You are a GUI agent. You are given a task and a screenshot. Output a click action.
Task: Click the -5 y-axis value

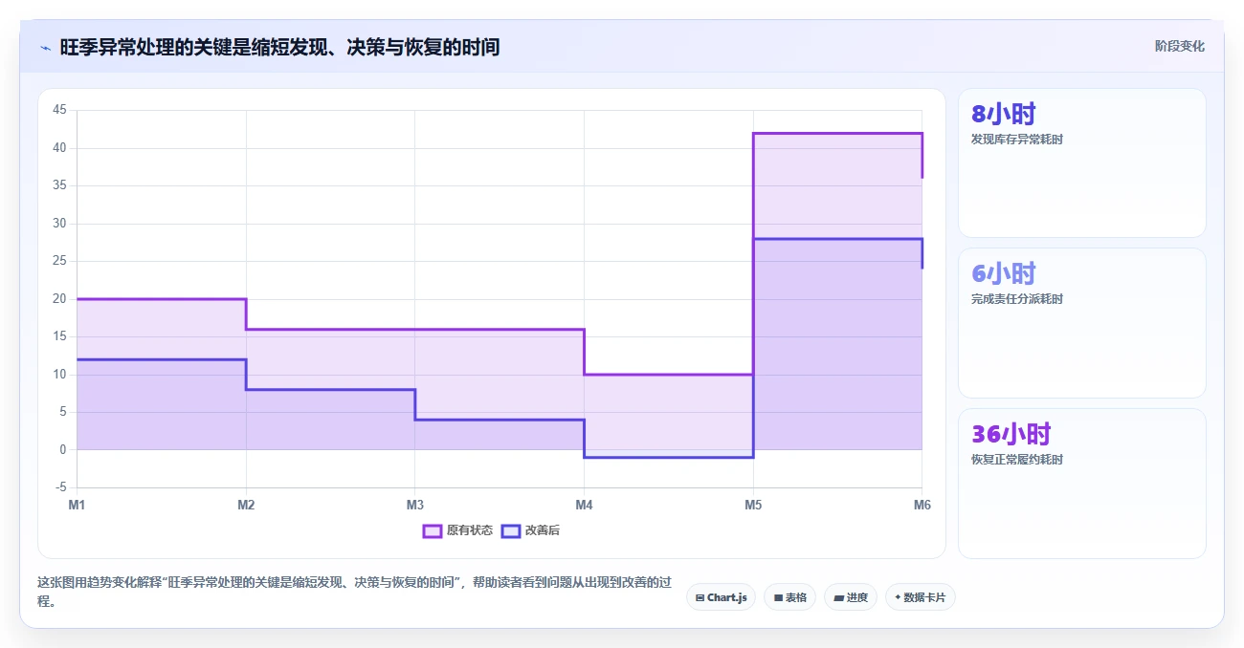tap(59, 487)
